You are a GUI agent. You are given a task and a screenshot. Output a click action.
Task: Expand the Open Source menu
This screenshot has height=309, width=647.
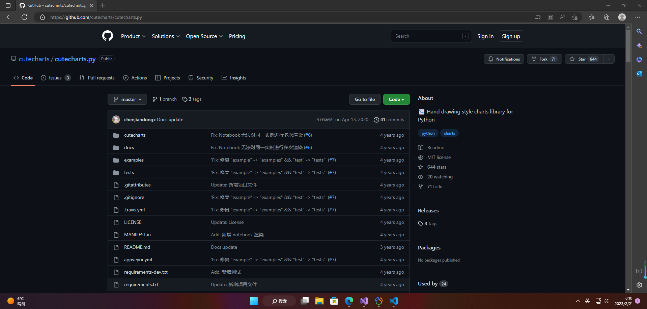(x=204, y=36)
